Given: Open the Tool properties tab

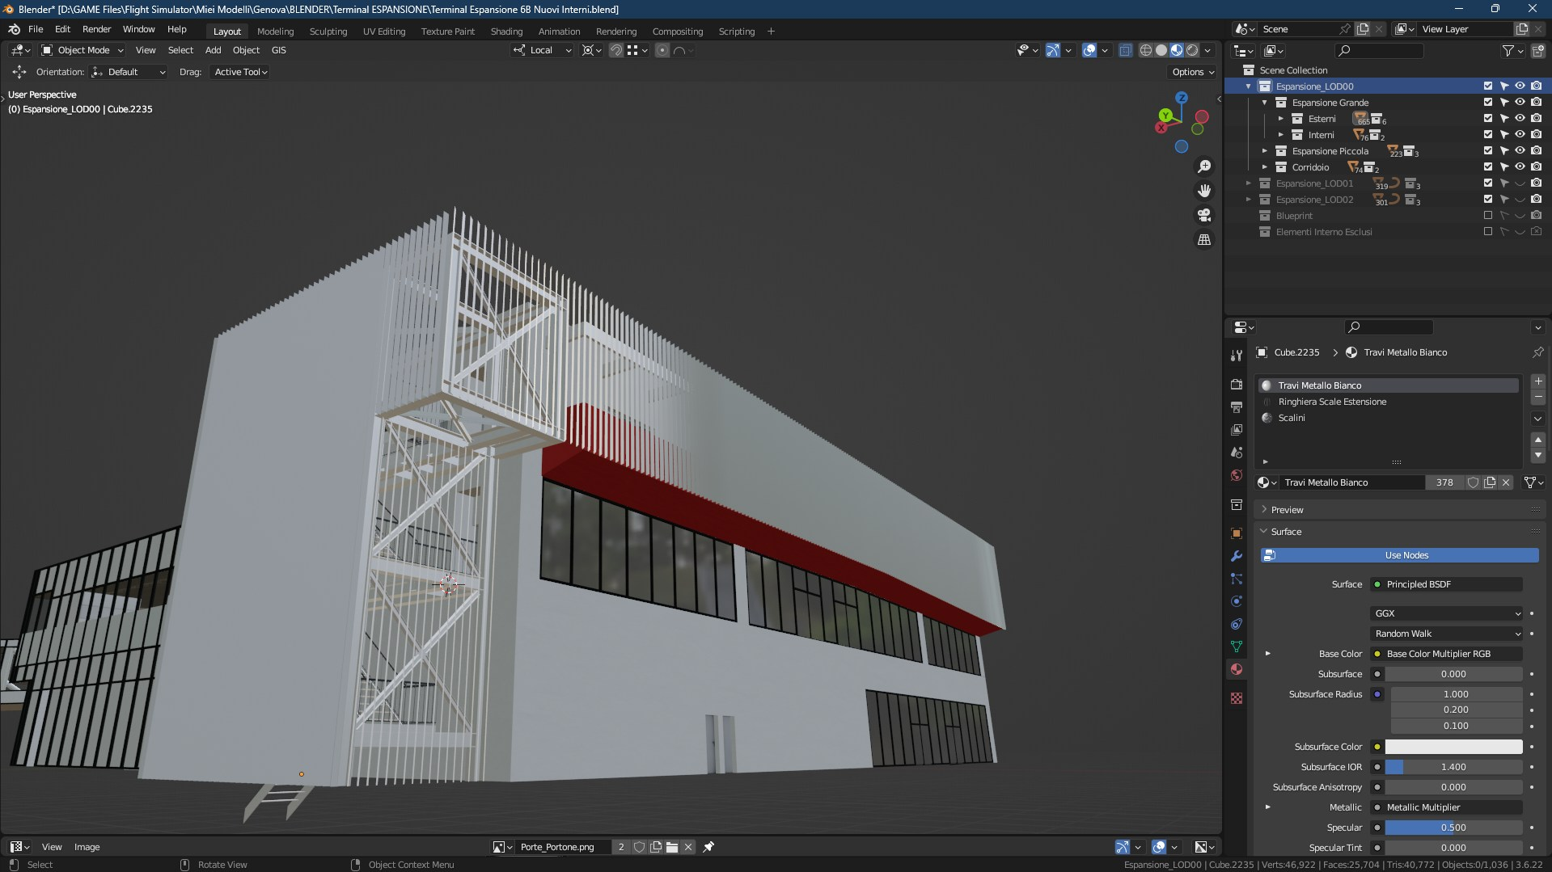Looking at the screenshot, I should [x=1236, y=356].
